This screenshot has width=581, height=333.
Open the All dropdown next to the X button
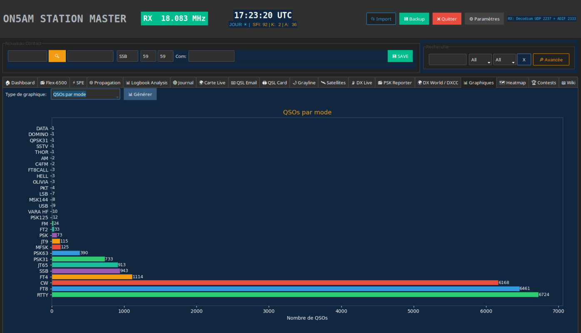point(505,60)
